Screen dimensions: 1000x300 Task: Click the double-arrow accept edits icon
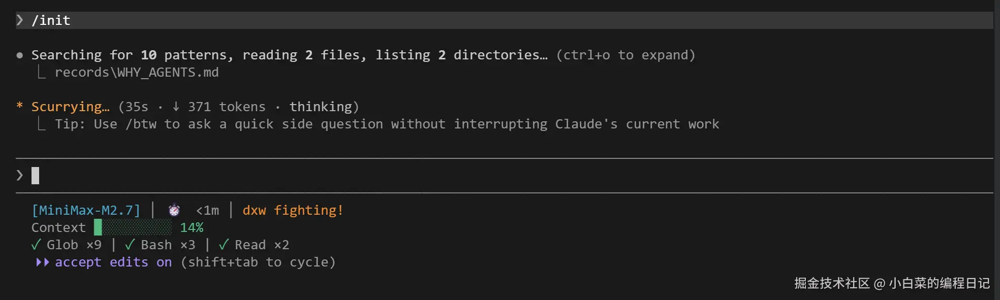[x=43, y=262]
